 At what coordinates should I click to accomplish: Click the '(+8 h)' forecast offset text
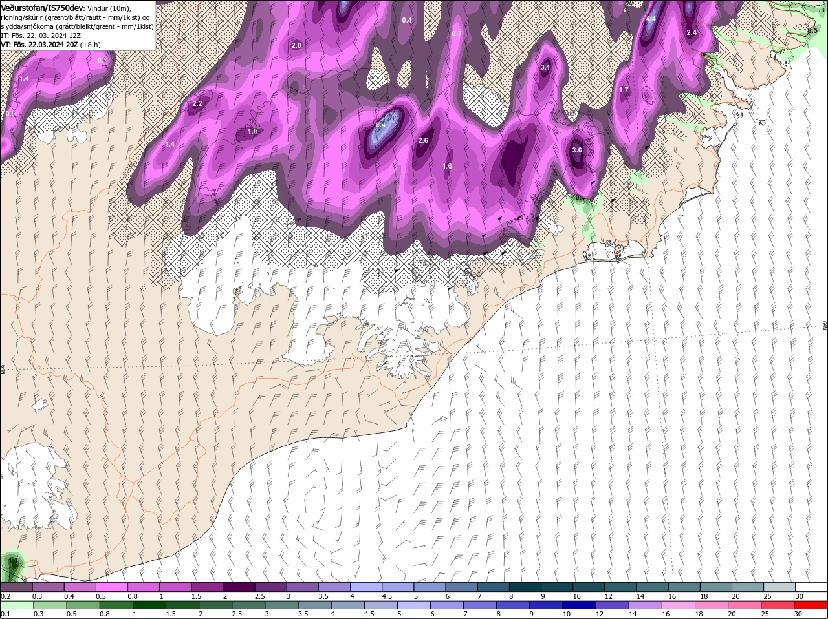coord(91,45)
